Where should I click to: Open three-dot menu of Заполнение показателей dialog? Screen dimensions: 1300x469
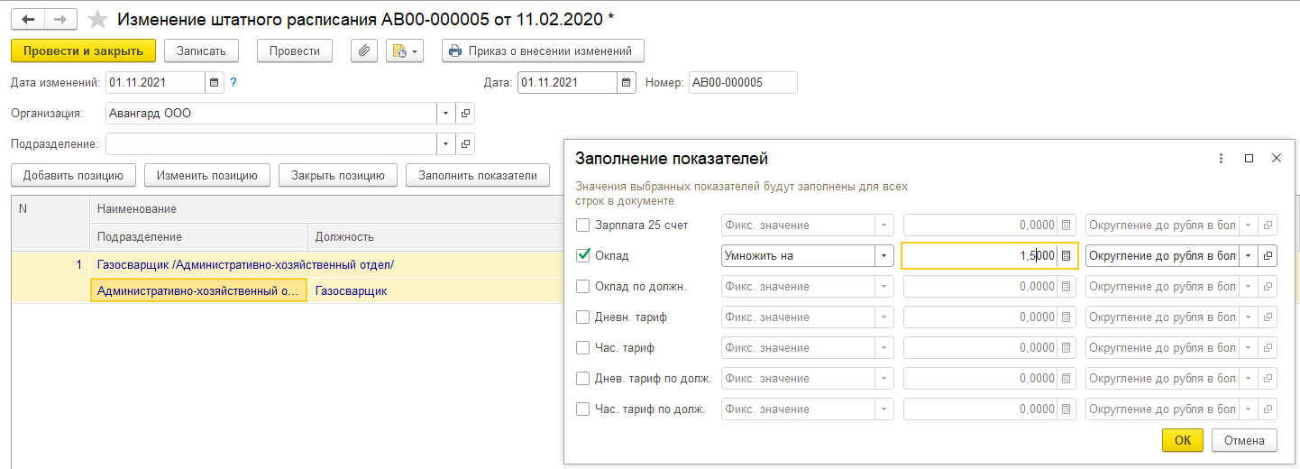coord(1221,159)
